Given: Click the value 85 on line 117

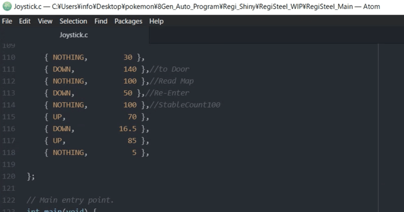Looking at the screenshot, I should [132, 141].
